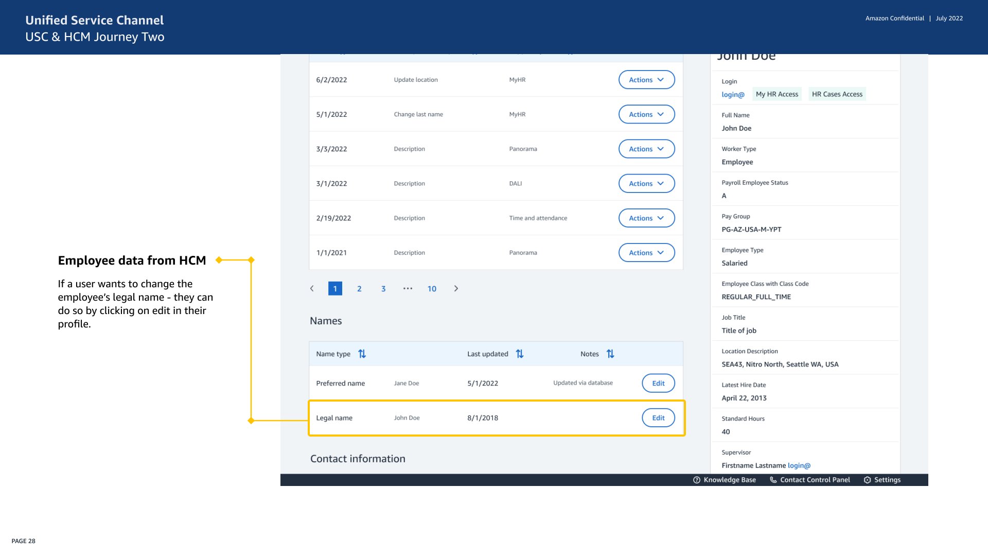The image size is (988, 556).
Task: Click the login@ link under Login
Action: [x=733, y=95]
